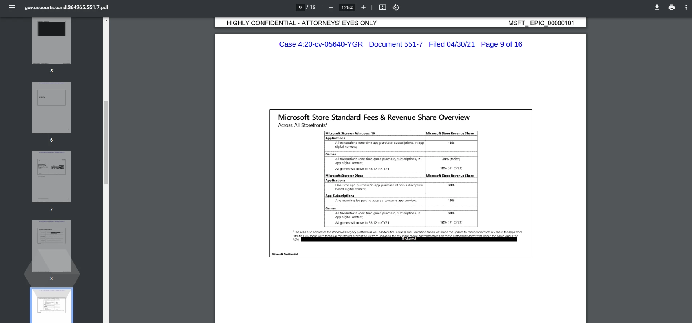Image resolution: width=692 pixels, height=323 pixels.
Task: Click the thumbnail scrollbar up arrow
Action: [x=106, y=20]
